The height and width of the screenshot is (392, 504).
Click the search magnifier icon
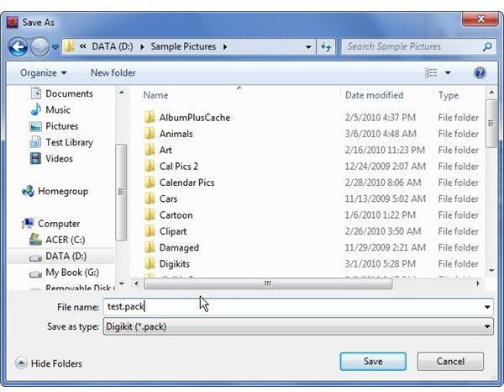pos(487,47)
